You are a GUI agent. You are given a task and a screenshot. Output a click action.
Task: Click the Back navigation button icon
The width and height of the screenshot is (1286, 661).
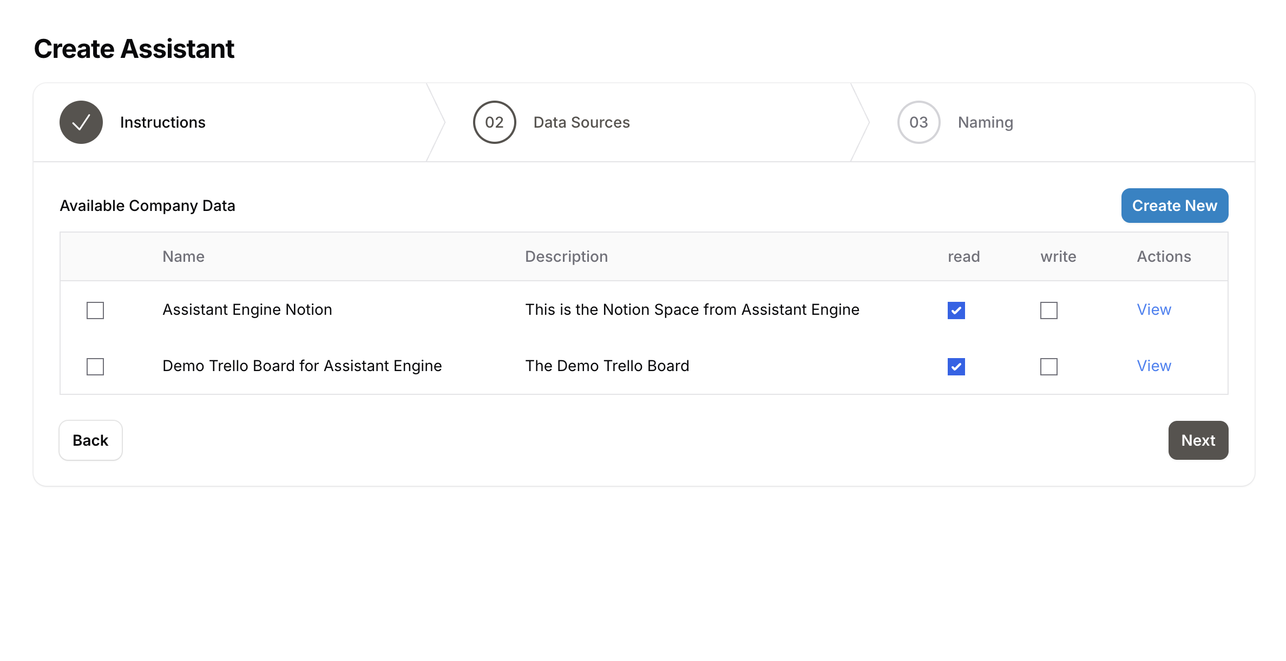[89, 440]
